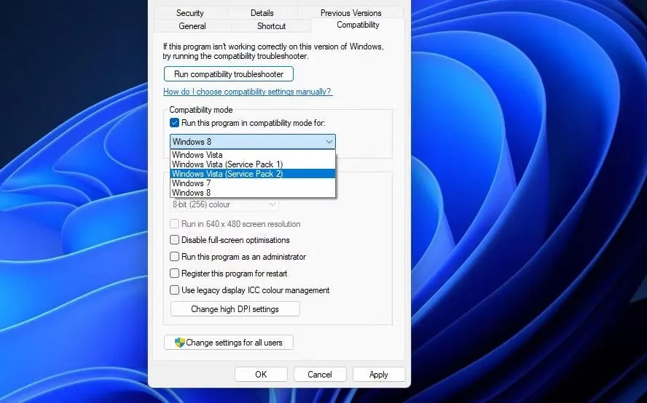Select Windows Vista (Service Pack 2) option
647x403 pixels.
click(253, 174)
